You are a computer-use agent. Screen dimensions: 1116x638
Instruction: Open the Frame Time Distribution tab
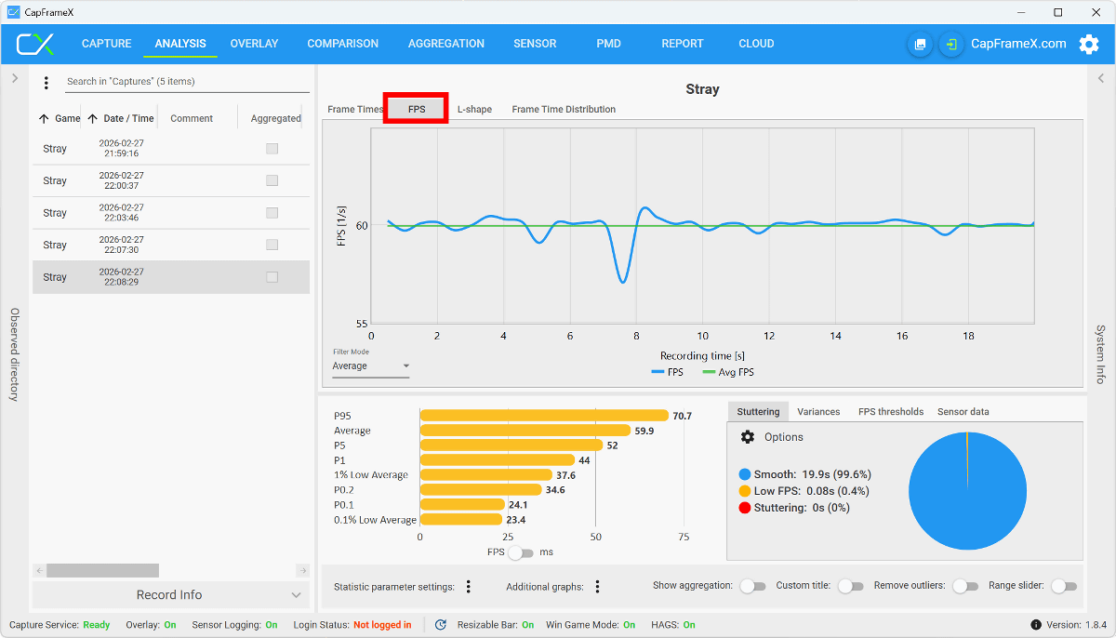564,110
